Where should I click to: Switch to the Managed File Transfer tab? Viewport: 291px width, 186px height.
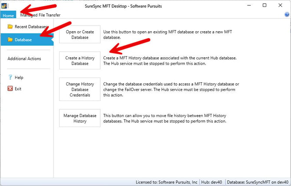[x=40, y=15]
